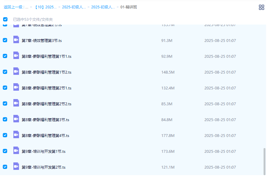Viewport: 267px width, 177px height.
Task: Uncheck 第8章-薪酬福利管理第2节2.ts checkbox
Action: tap(5, 103)
